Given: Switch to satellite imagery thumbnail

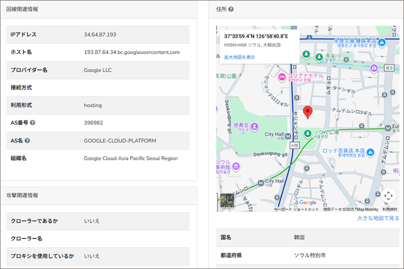Looking at the screenshot, I should click(227, 200).
